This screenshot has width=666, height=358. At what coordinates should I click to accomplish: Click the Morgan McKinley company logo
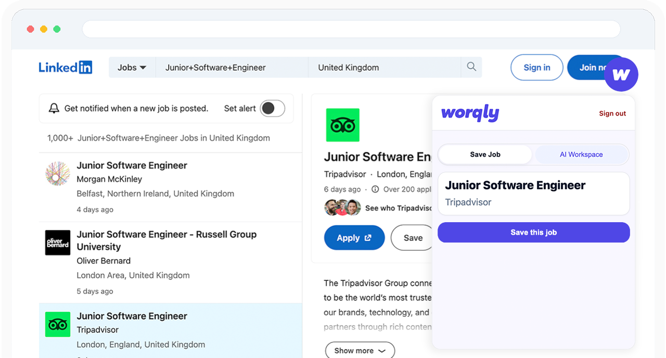[x=58, y=173]
